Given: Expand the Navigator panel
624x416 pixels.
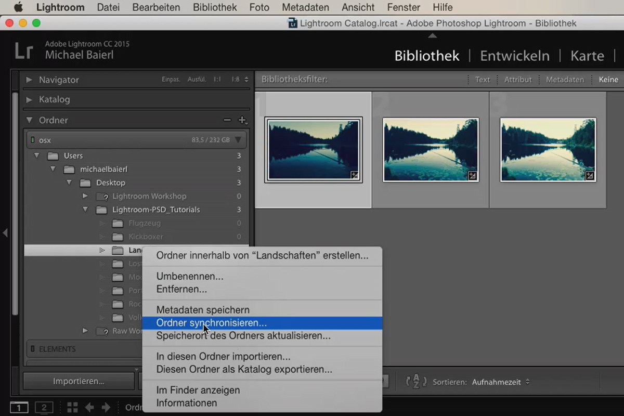Looking at the screenshot, I should point(29,80).
